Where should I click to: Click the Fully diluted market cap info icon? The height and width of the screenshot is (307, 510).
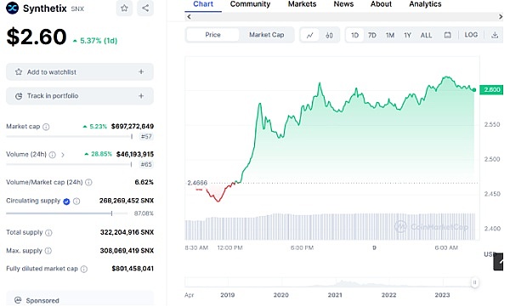point(84,269)
